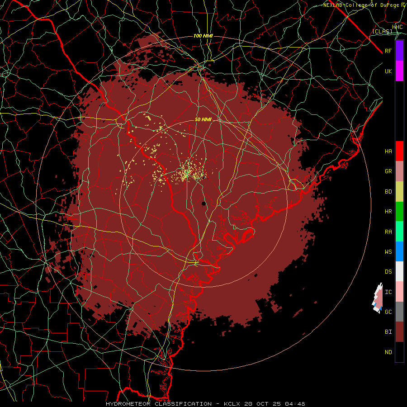Click the HHC product label
407x407 pixels.
[x=397, y=27]
